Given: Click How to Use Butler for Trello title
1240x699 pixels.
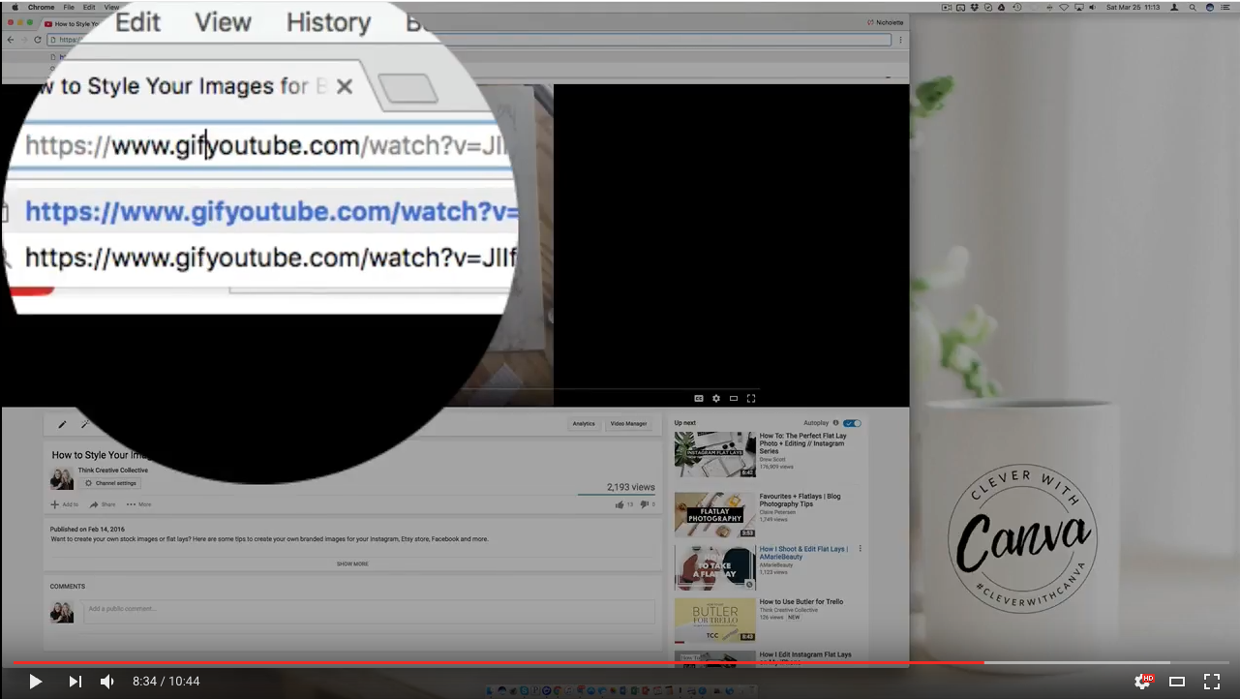Looking at the screenshot, I should [x=801, y=601].
